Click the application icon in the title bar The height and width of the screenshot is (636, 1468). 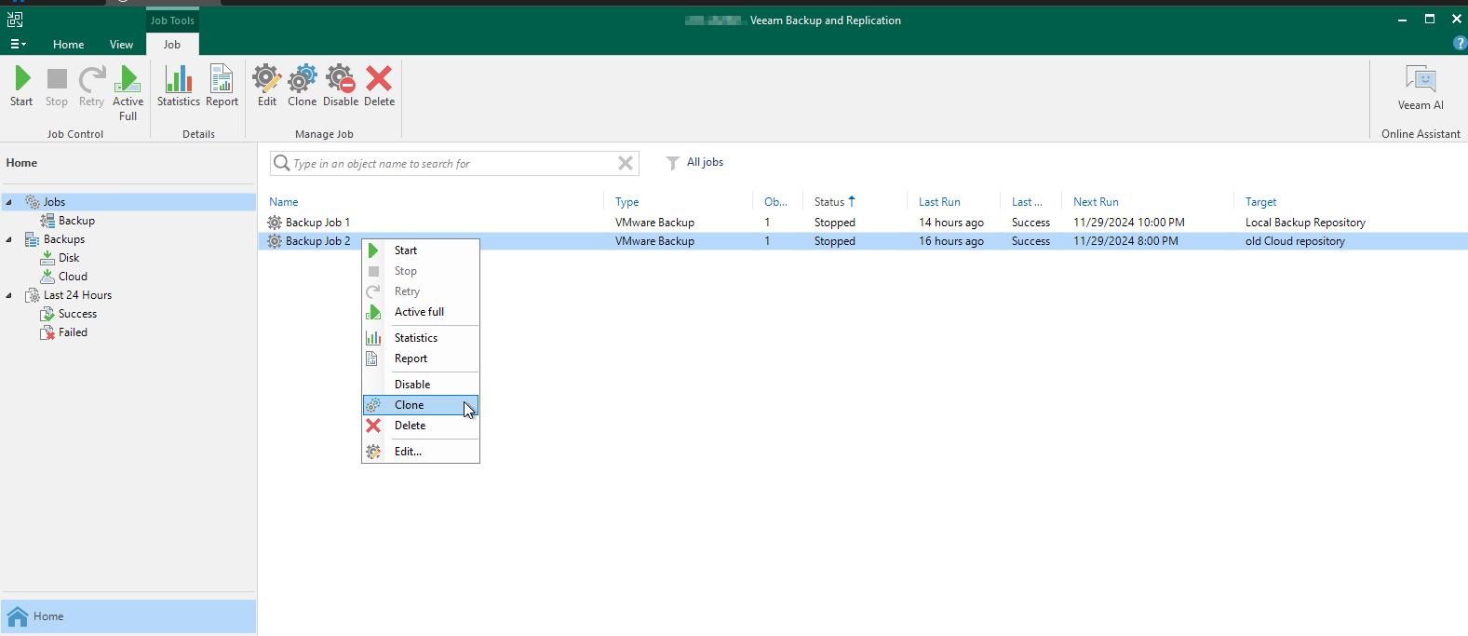pos(15,20)
